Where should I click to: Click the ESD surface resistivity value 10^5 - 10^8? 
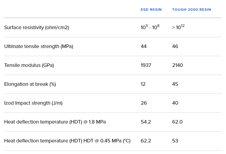pyautogui.click(x=150, y=27)
